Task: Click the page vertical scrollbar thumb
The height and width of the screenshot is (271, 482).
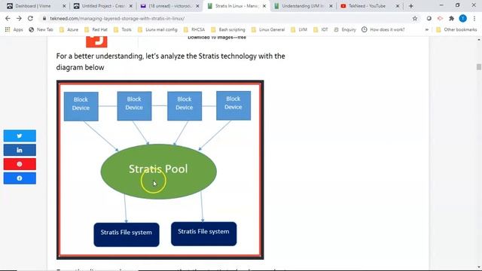Action: click(x=479, y=67)
